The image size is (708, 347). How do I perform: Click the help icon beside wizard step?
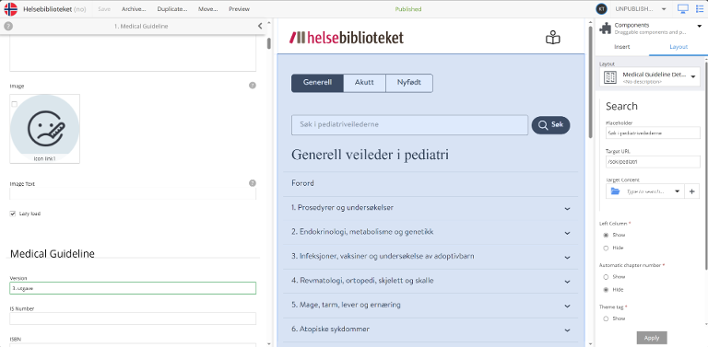8,26
